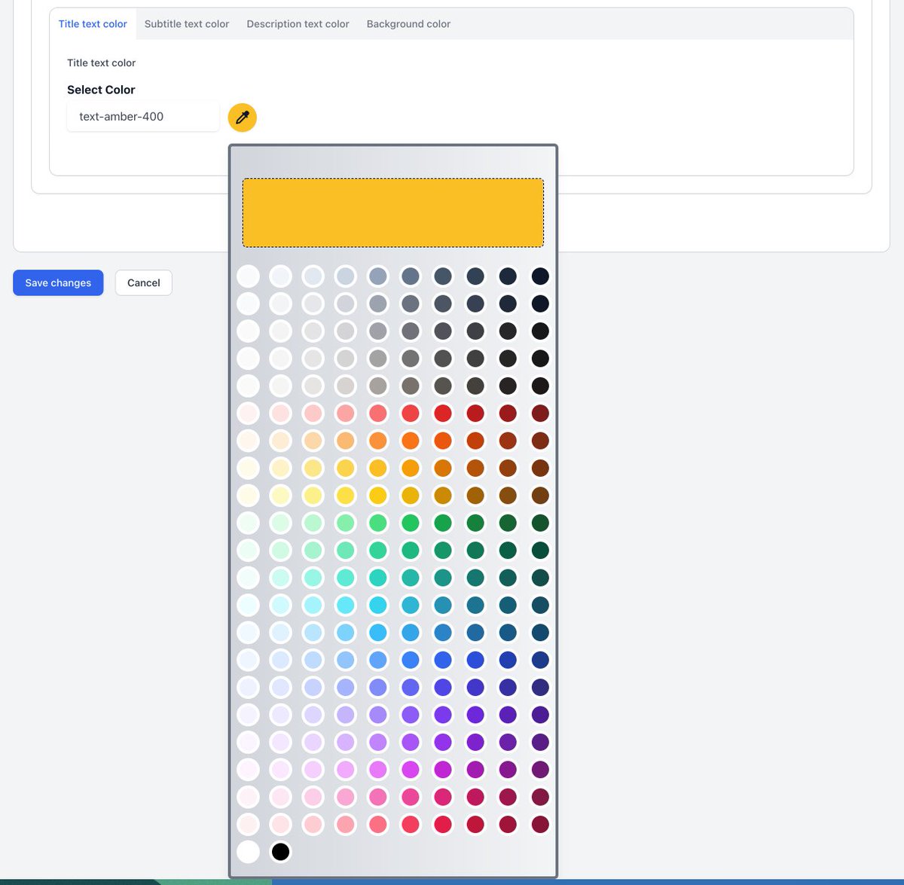Select the darkest swatch in the teal row
Screen dimensions: 904x885
pyautogui.click(x=540, y=578)
